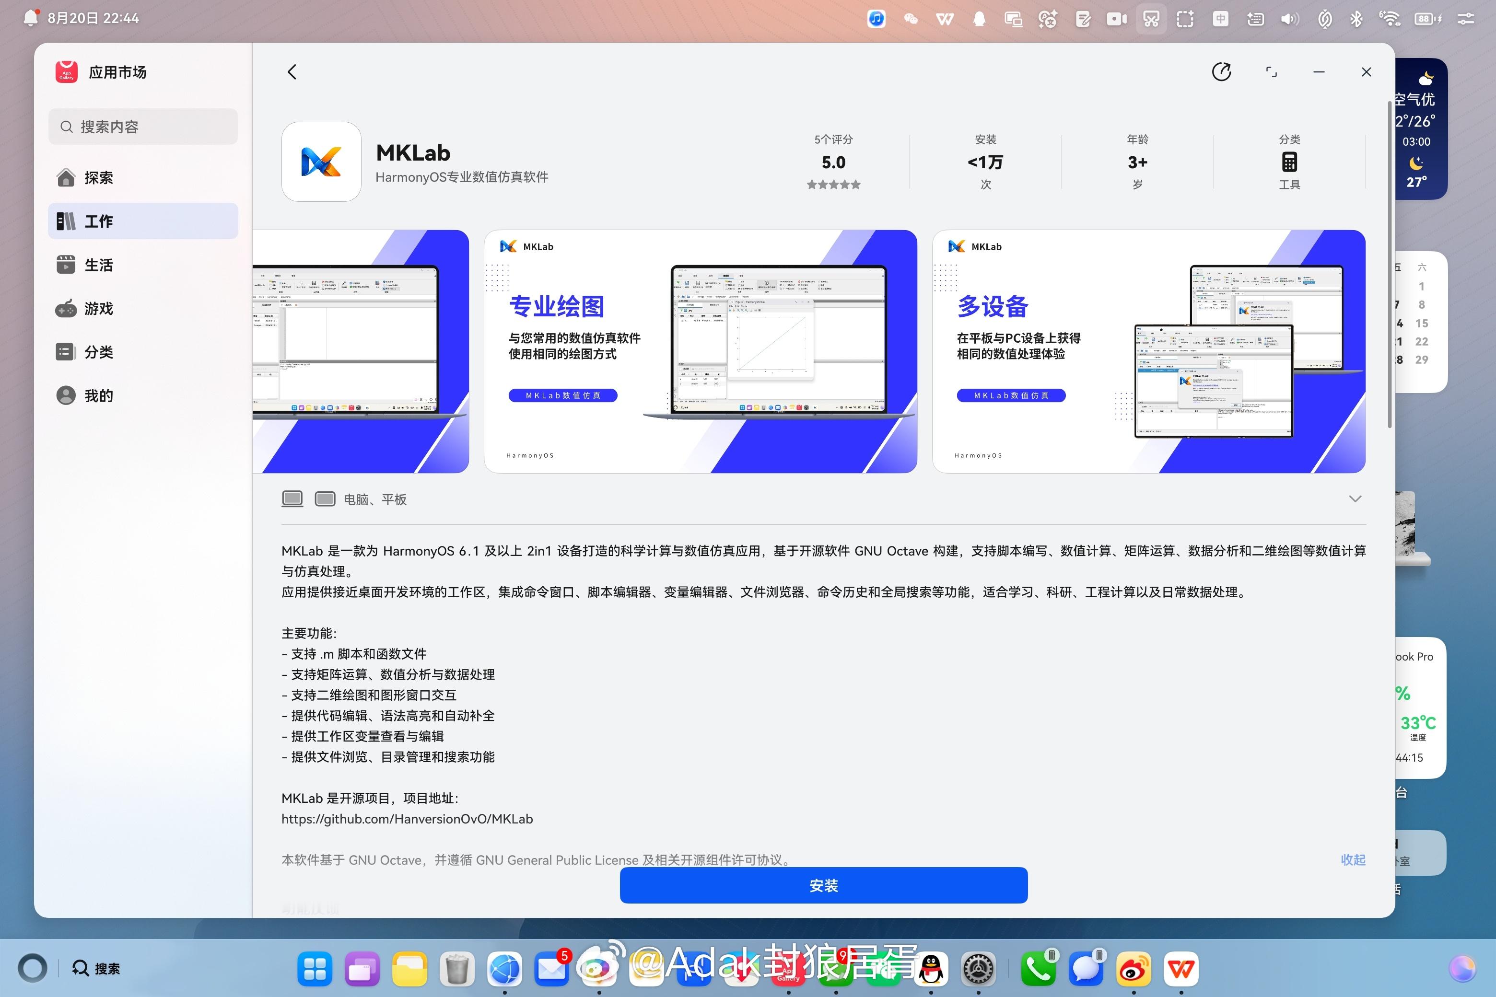The height and width of the screenshot is (997, 1496).
Task: Go back with the left arrow
Action: click(292, 72)
